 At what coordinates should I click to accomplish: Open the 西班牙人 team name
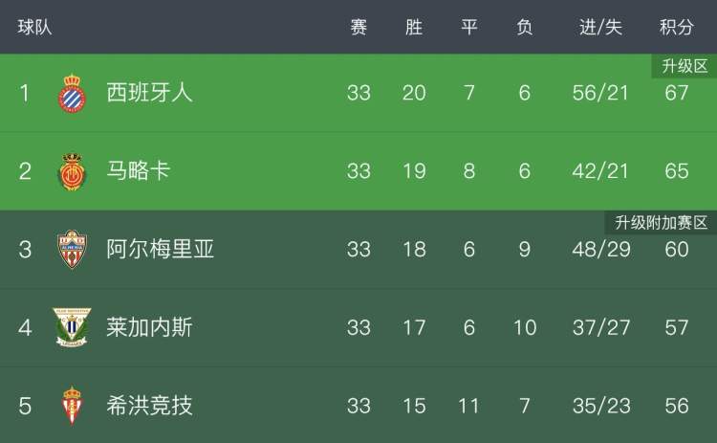point(149,93)
